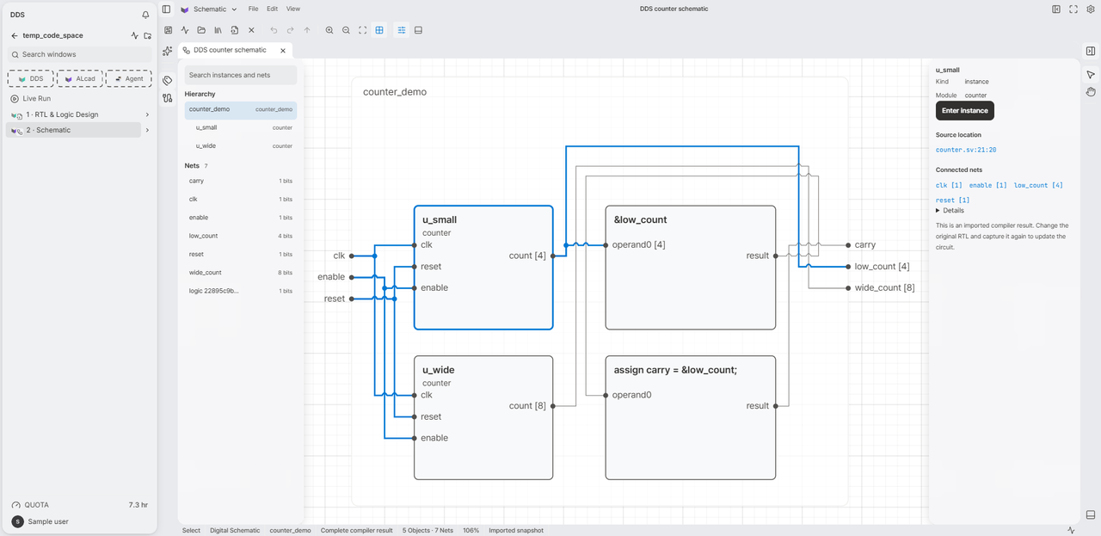1101x536 pixels.
Task: Toggle the grid display button
Action: (379, 30)
